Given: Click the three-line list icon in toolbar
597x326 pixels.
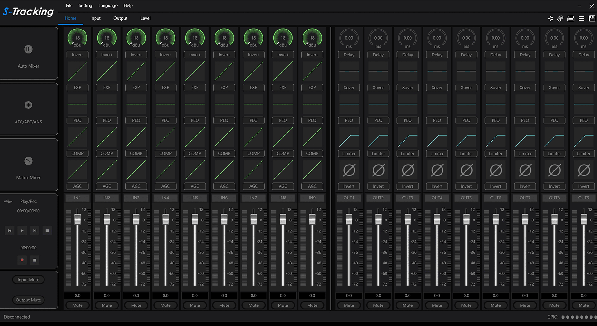Looking at the screenshot, I should click(x=581, y=19).
